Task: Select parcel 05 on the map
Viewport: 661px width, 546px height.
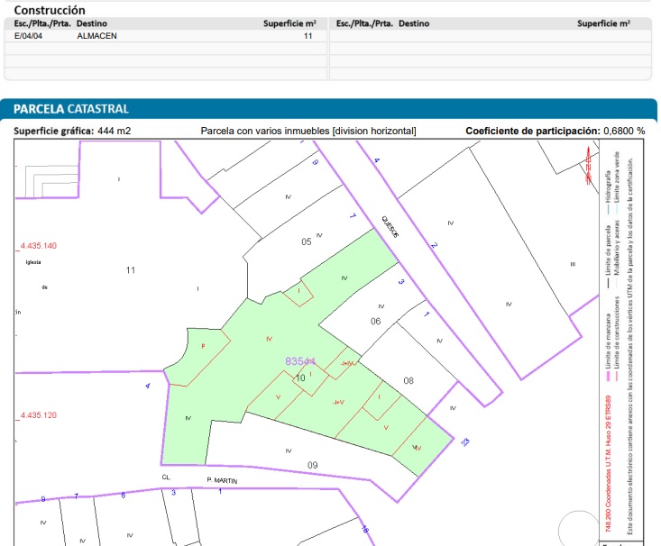Action: (307, 241)
